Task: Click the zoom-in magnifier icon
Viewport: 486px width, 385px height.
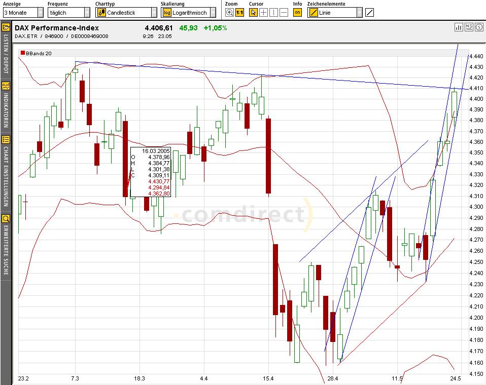Action: 230,13
